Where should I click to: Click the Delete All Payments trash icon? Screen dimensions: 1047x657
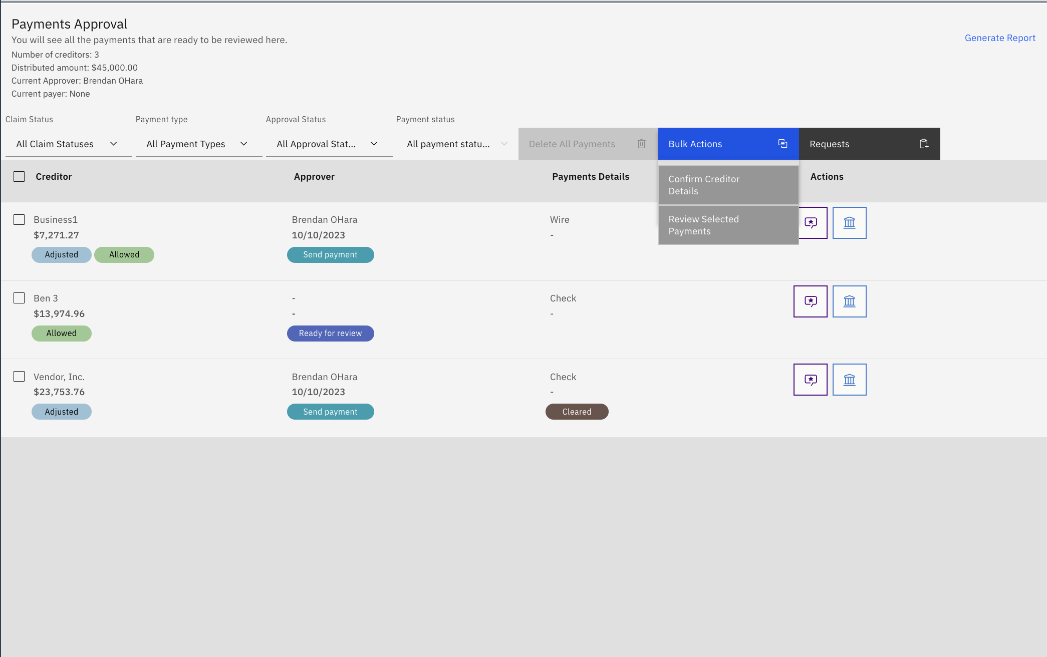[643, 143]
